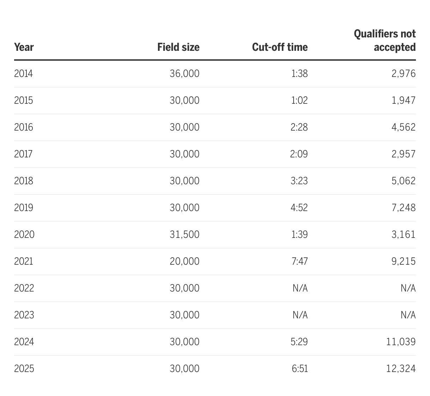The height and width of the screenshot is (396, 430).
Task: Click the 4:52 cut-off time cell
Action: click(x=299, y=208)
